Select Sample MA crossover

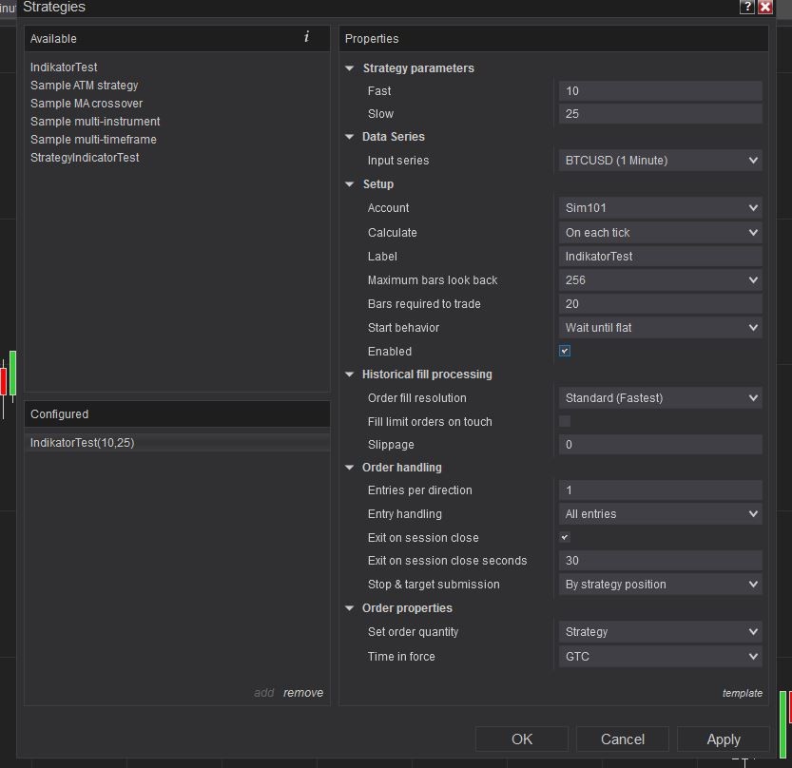[x=87, y=104]
